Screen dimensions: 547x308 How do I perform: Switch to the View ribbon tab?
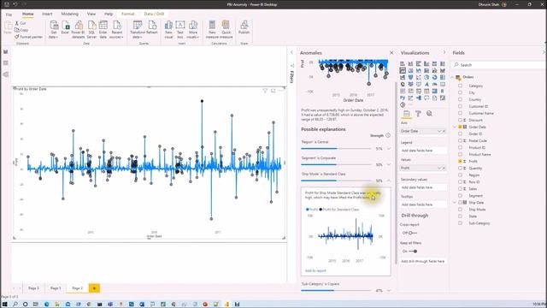(91, 14)
